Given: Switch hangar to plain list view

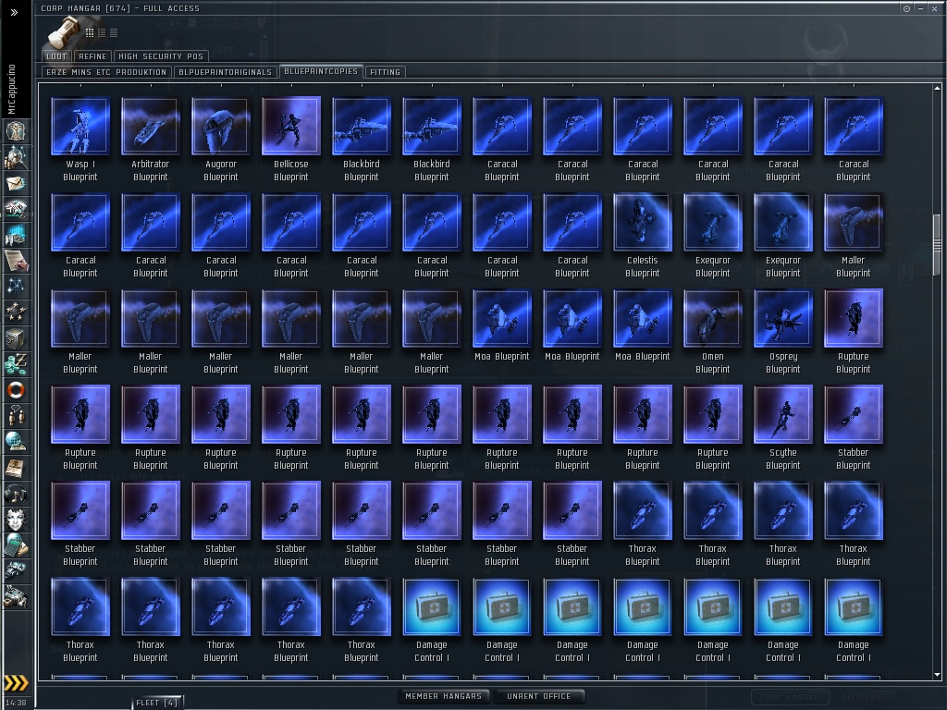Looking at the screenshot, I should (114, 32).
